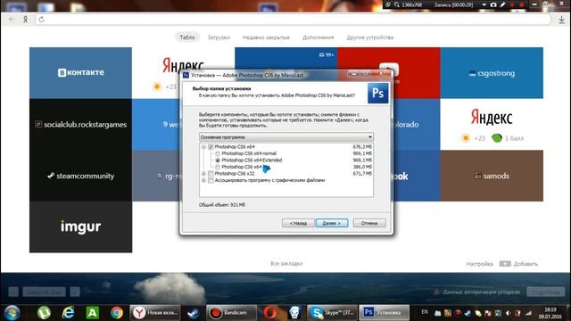Switch to the Установка Ps taskbar item
The height and width of the screenshot is (321, 571).
coord(384,313)
